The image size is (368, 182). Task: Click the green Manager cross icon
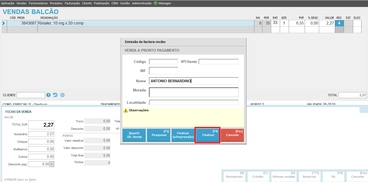(x=155, y=3)
